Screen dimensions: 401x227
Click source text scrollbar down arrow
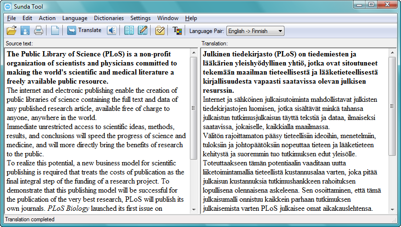194,209
